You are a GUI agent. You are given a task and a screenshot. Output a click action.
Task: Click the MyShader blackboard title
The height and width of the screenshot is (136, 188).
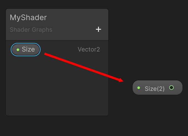pos(28,18)
